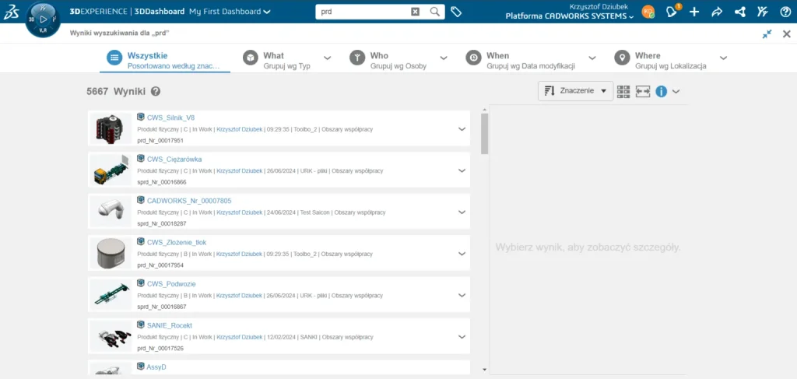The height and width of the screenshot is (379, 797).
Task: Click physical product icon beside CWS_Silnik_V8
Action: (x=141, y=118)
